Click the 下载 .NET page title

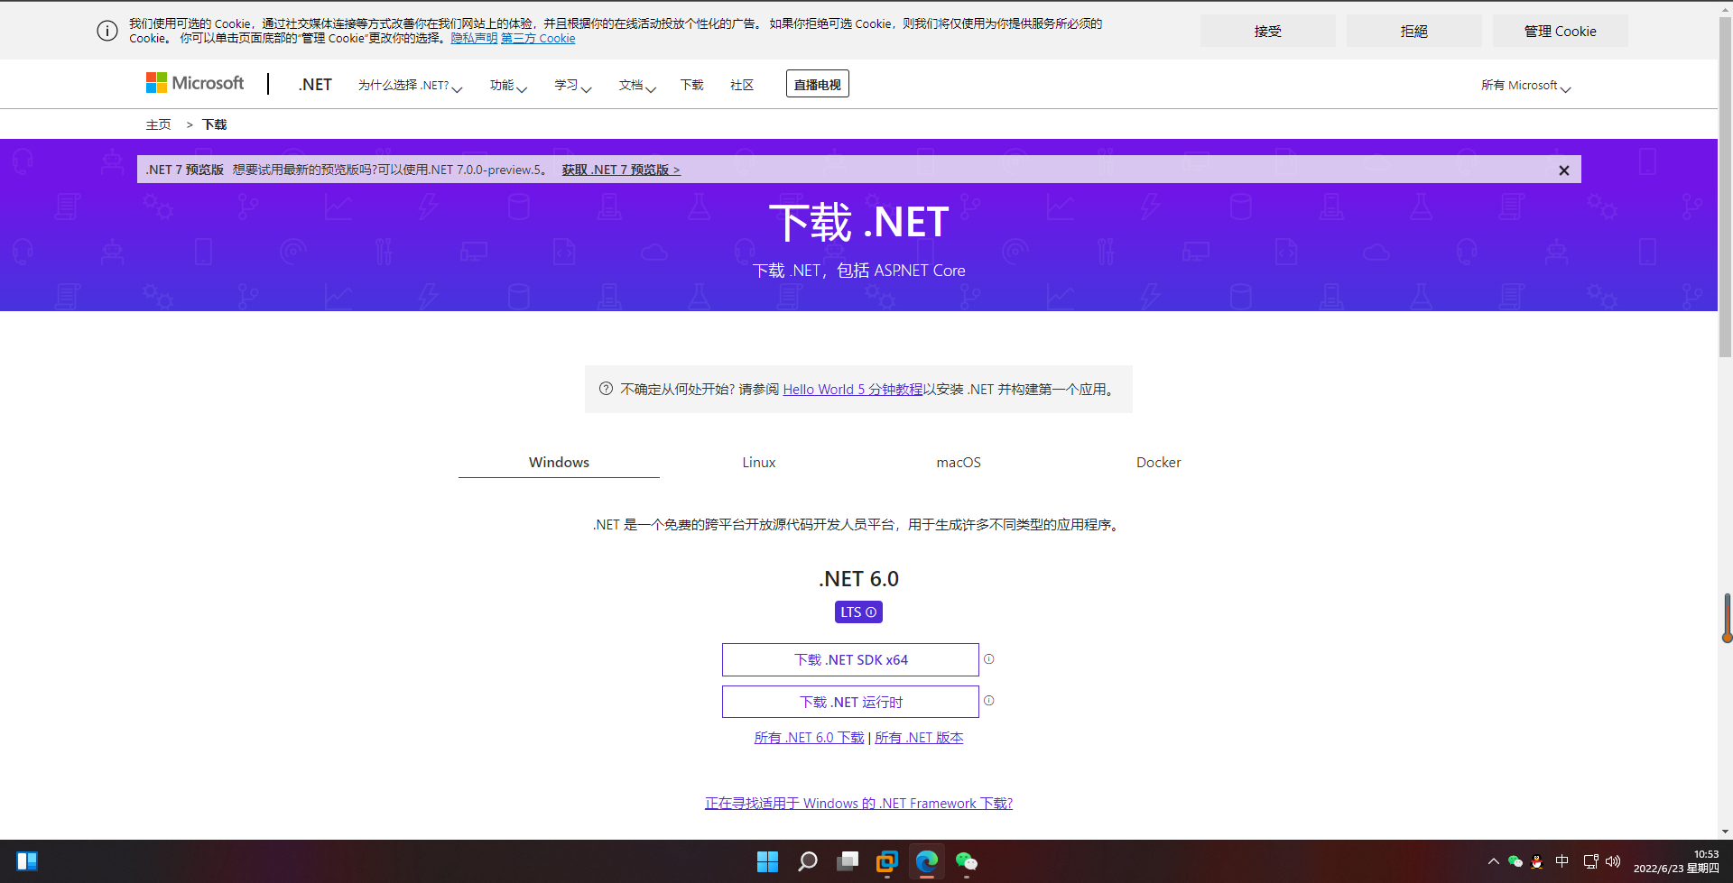click(858, 222)
